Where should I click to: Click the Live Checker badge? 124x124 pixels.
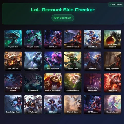coord(116,4)
